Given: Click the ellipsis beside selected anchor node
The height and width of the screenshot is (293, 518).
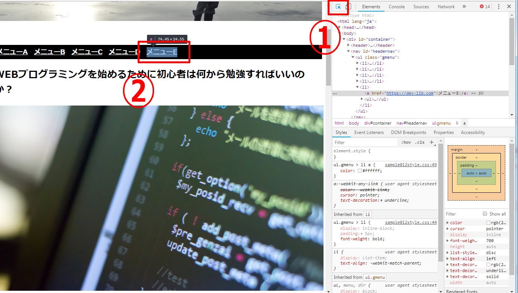Looking at the screenshot, I should click(x=335, y=94).
